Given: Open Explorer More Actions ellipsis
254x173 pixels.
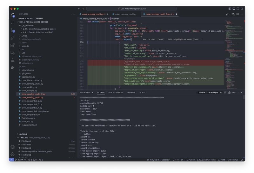Looking at the screenshot, I should coord(74,14).
